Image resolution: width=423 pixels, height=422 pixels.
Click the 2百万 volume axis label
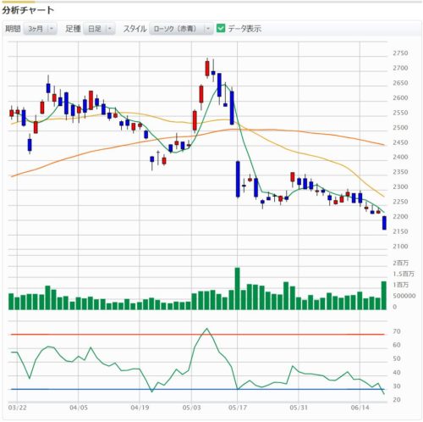point(401,263)
